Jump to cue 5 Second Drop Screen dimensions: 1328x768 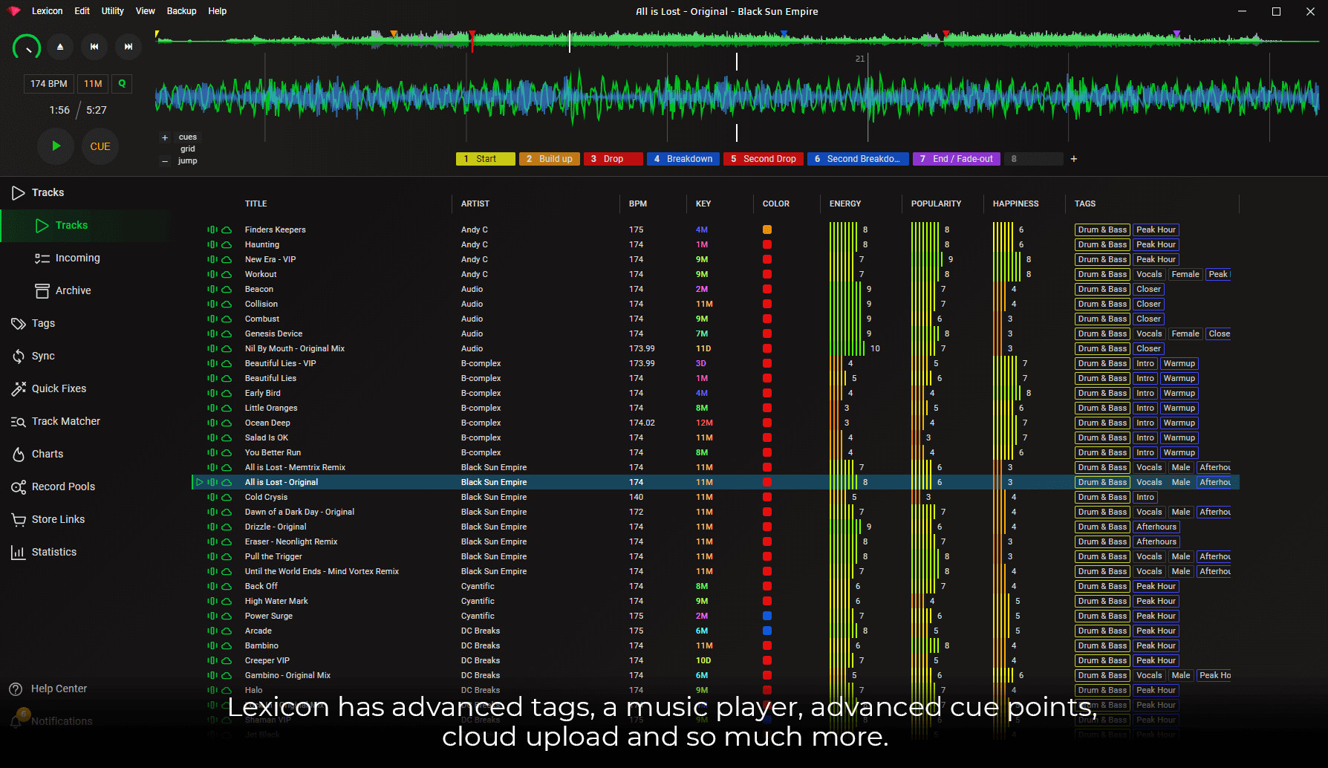point(763,159)
